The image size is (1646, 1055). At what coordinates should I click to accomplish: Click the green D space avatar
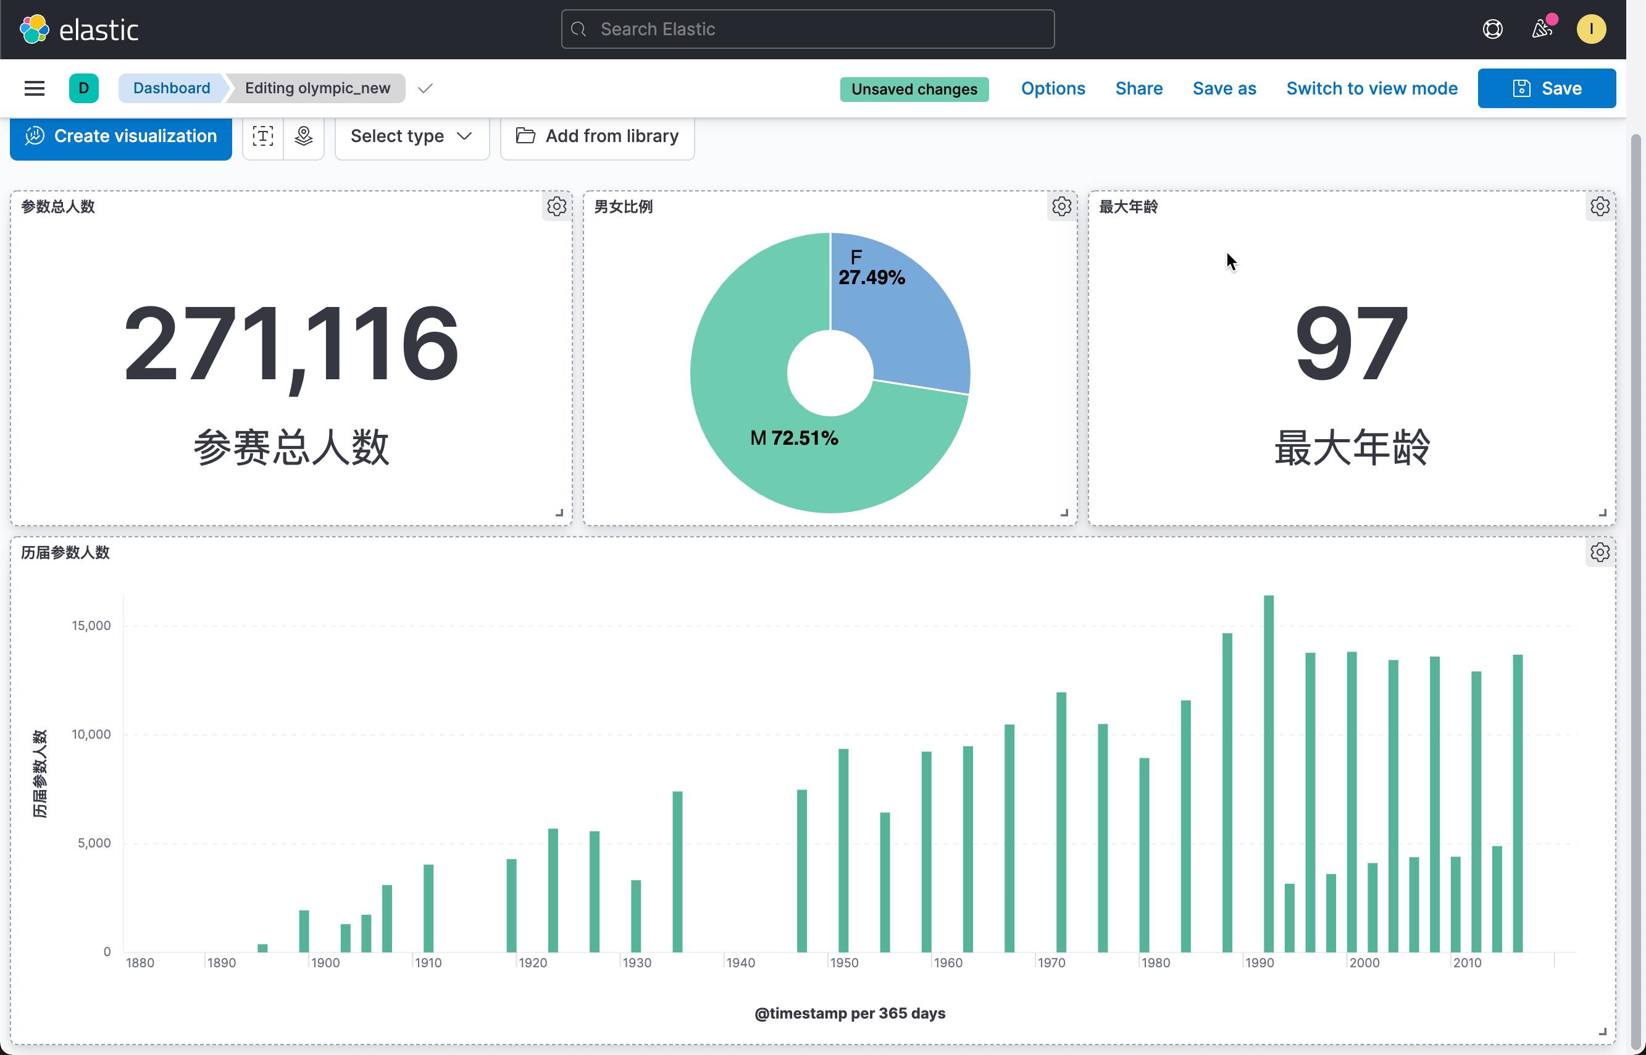pos(83,88)
